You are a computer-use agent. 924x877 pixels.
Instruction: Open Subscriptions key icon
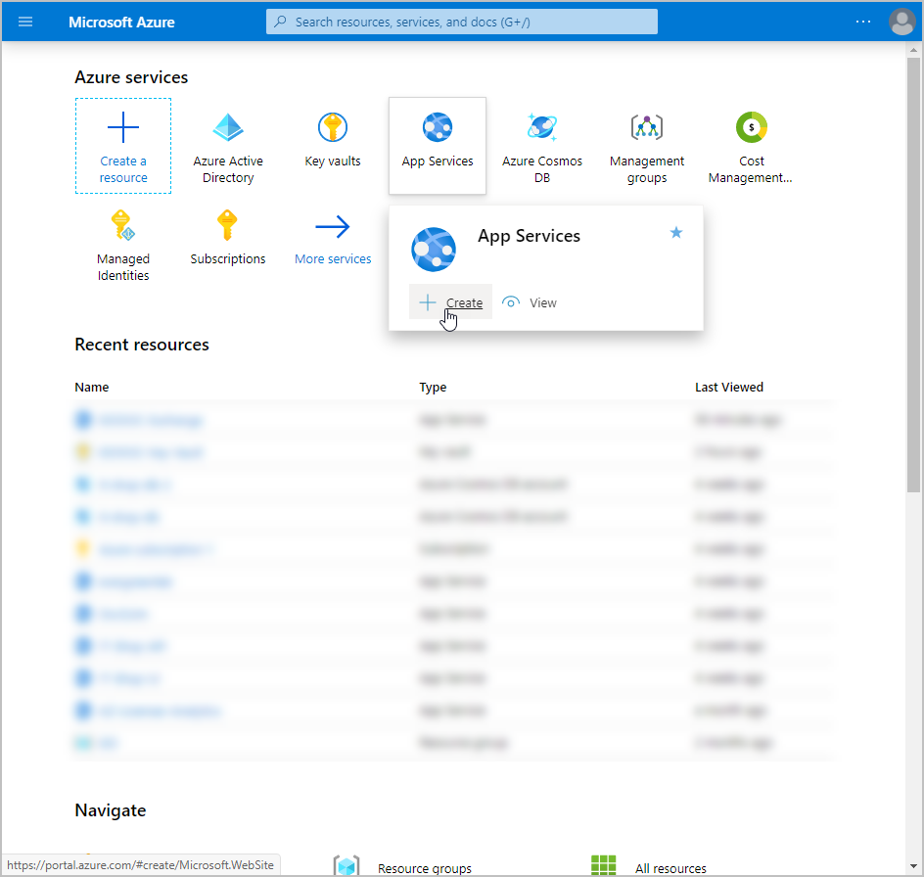point(228,226)
